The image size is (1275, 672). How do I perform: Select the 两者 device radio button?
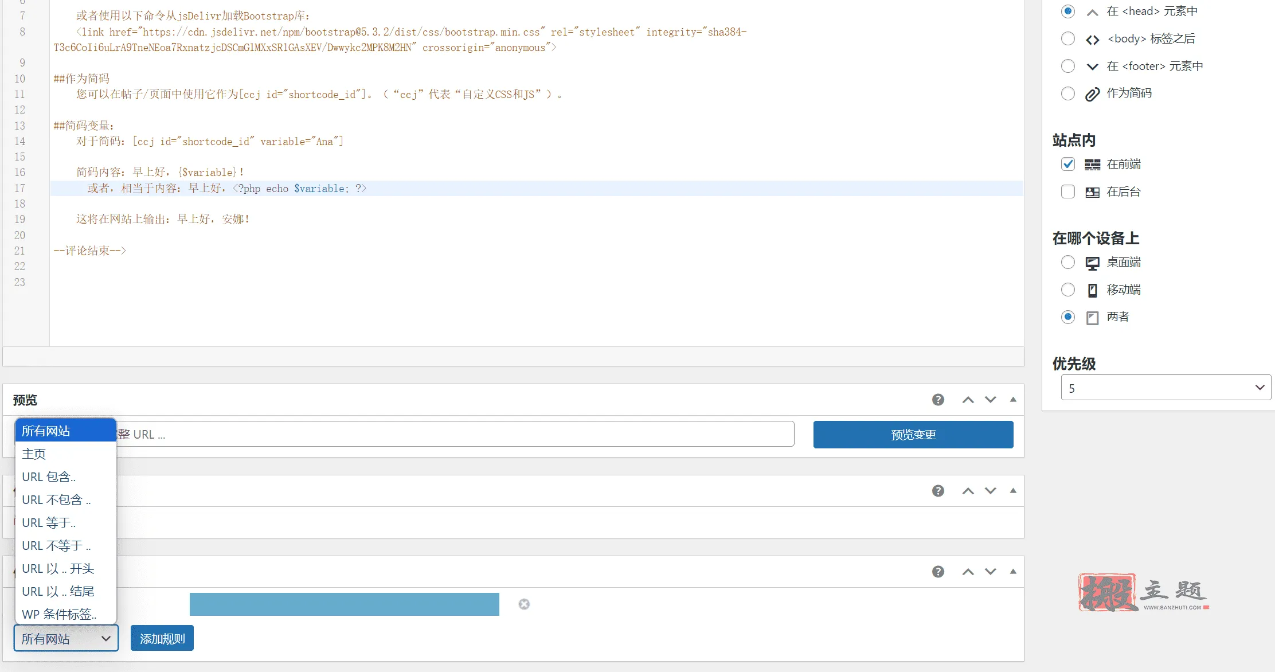click(1067, 317)
